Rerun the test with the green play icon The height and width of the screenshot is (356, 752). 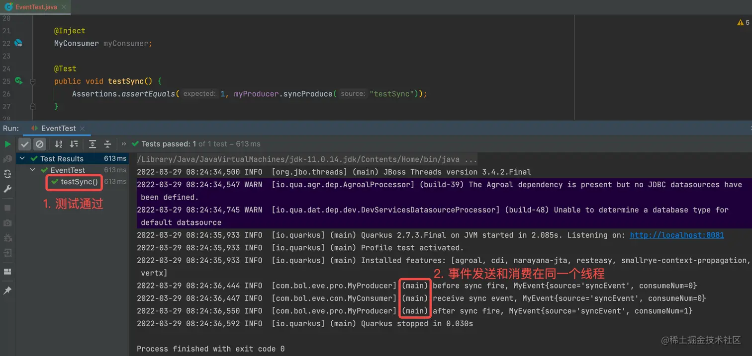click(x=7, y=144)
